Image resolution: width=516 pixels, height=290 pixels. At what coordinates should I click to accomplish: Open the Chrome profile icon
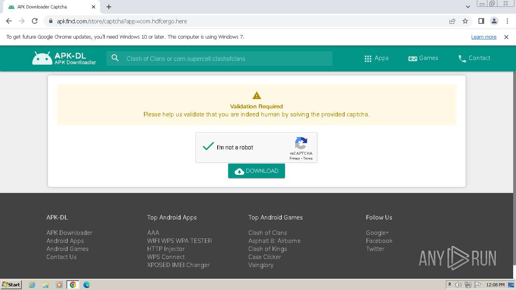(494, 21)
